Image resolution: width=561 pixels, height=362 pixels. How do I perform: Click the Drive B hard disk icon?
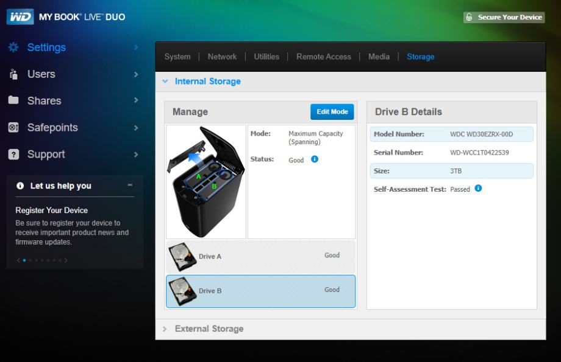point(182,291)
